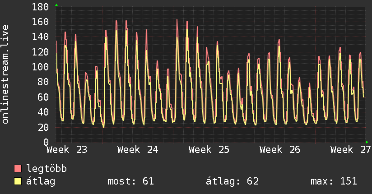Click the átlag legend label
The width and height of the screenshot is (372, 194).
click(x=41, y=182)
